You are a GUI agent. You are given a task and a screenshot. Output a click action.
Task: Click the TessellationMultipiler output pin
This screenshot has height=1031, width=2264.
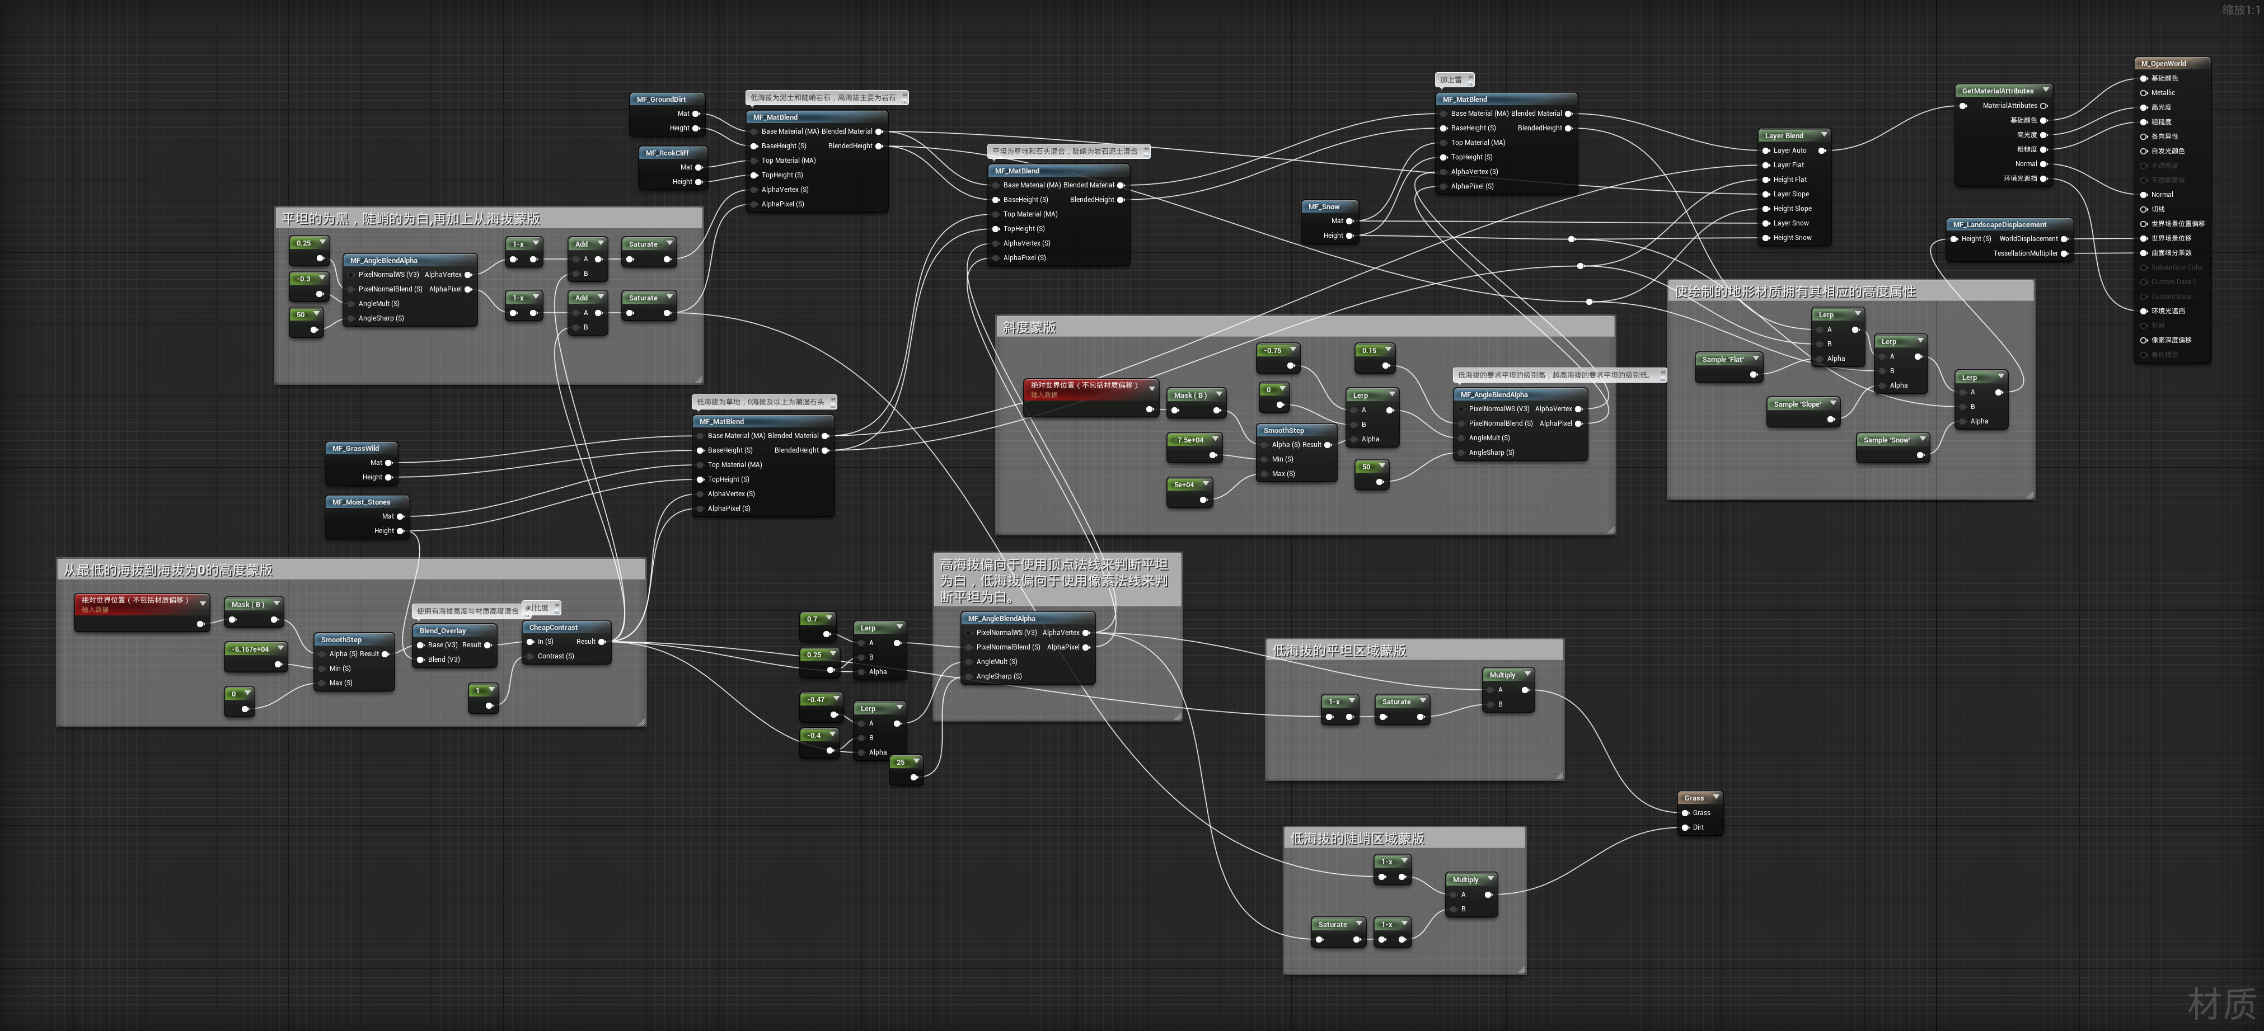click(2064, 253)
